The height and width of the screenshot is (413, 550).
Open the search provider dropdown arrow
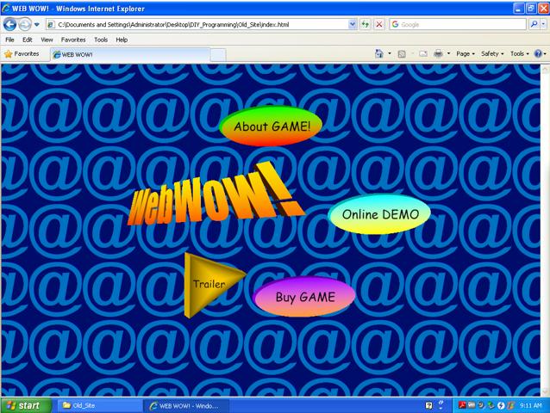(x=543, y=24)
